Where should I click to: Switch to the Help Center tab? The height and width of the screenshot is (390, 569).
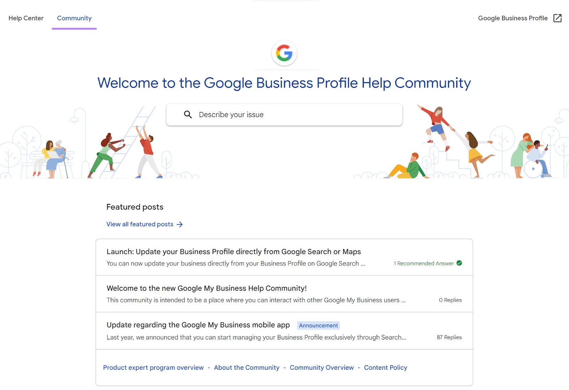pos(26,18)
